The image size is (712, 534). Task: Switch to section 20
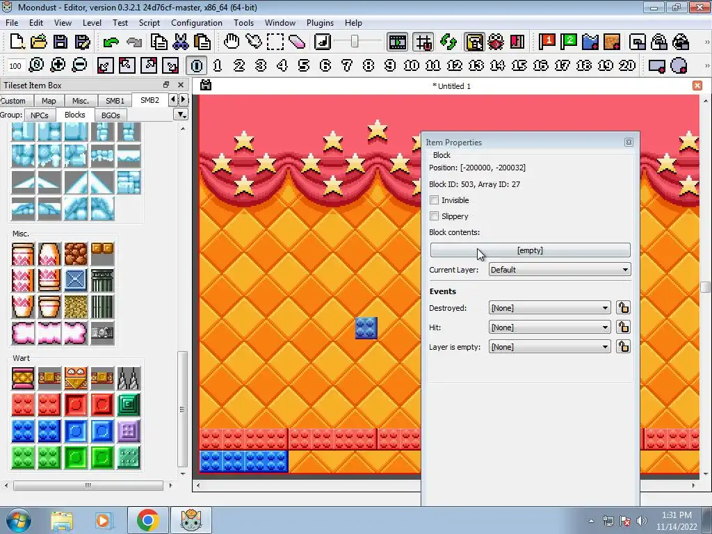[x=627, y=65]
